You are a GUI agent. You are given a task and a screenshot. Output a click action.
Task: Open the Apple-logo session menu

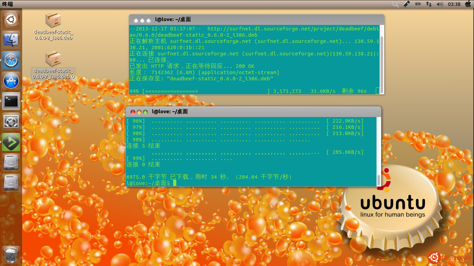pyautogui.click(x=468, y=4)
